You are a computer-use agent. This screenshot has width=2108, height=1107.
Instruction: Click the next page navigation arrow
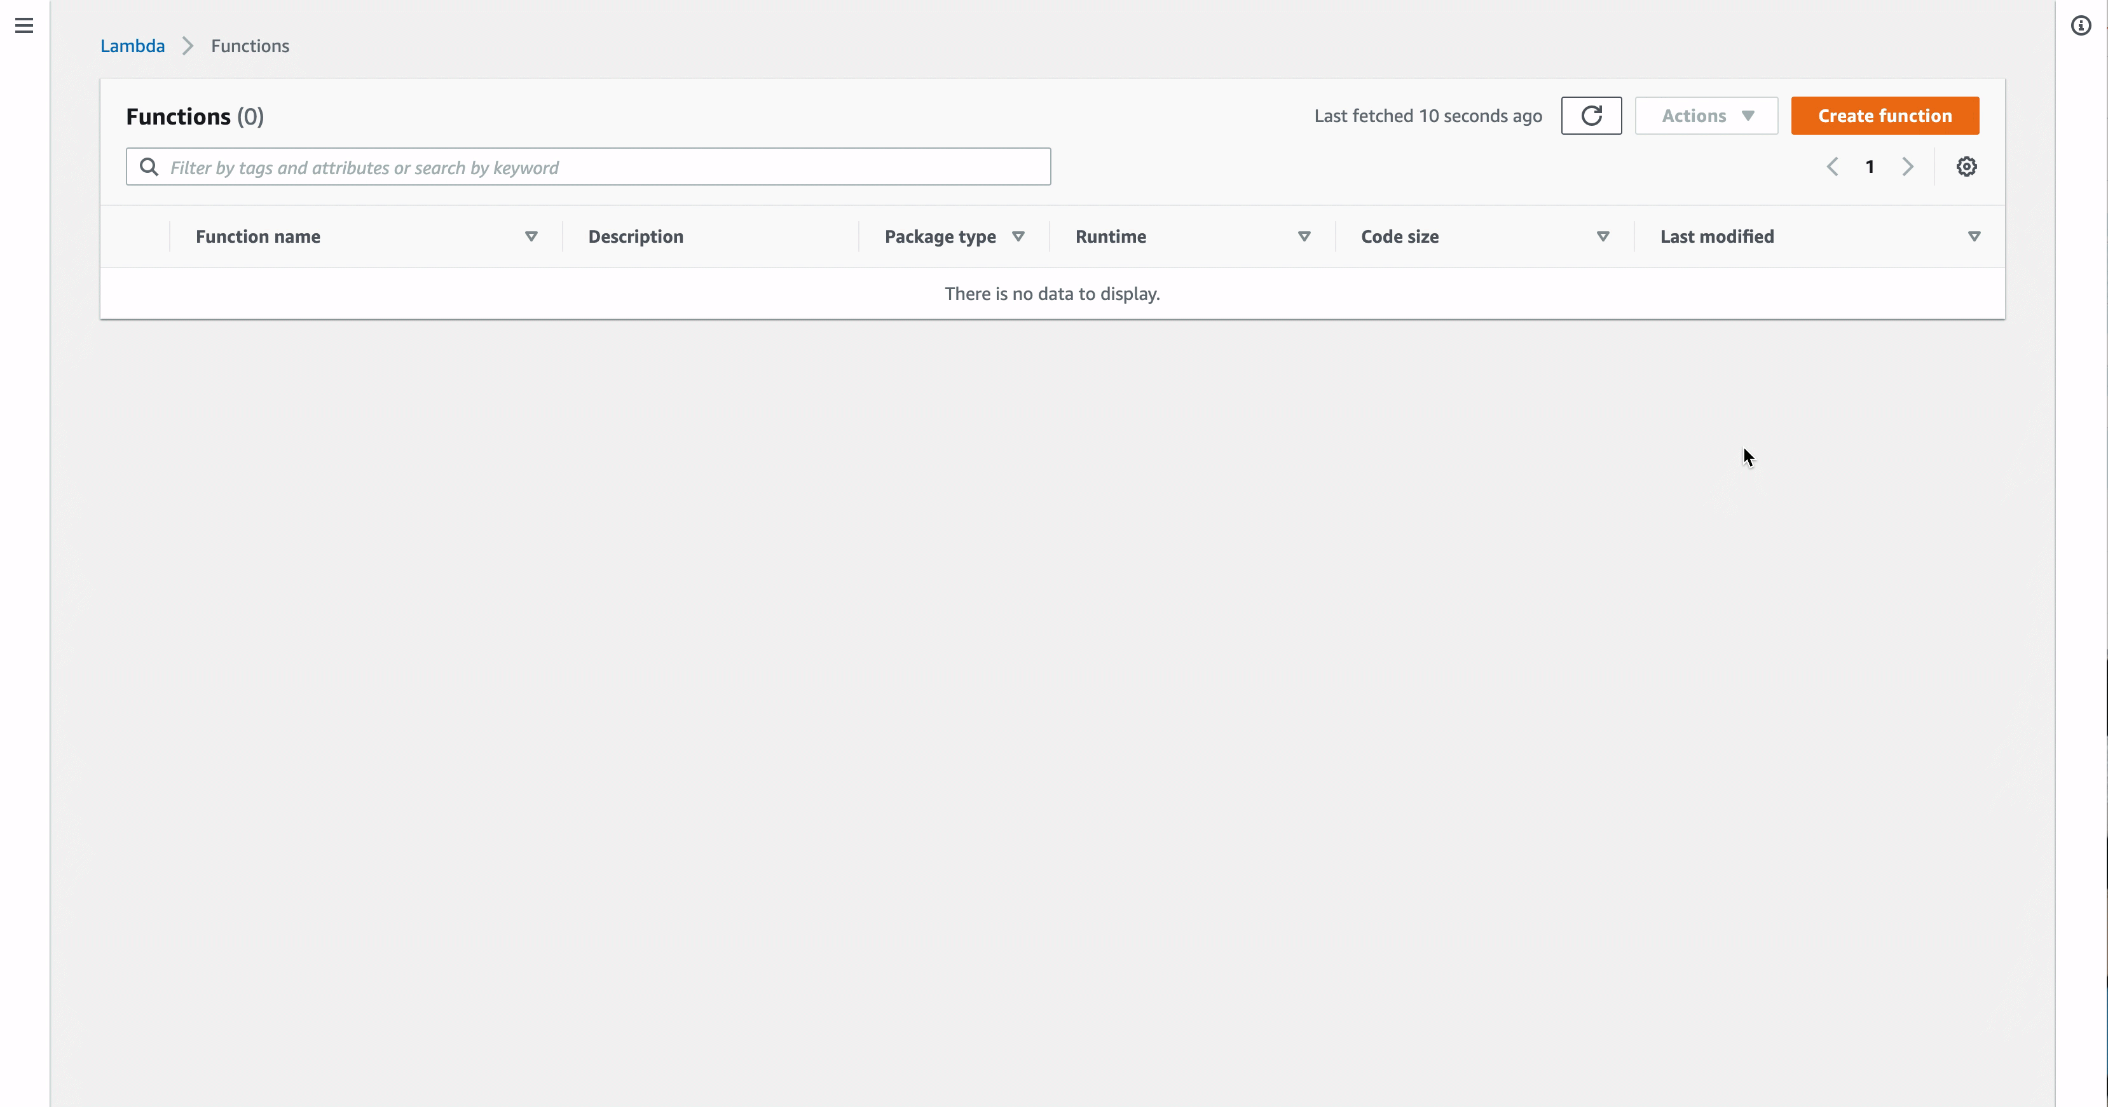click(1908, 167)
